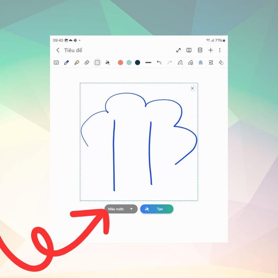Convert handwriting to text icon
The width and height of the screenshot is (278, 278).
(x=201, y=62)
